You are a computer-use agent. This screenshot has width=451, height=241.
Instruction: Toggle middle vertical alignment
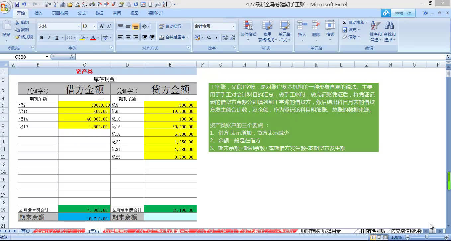click(x=128, y=26)
